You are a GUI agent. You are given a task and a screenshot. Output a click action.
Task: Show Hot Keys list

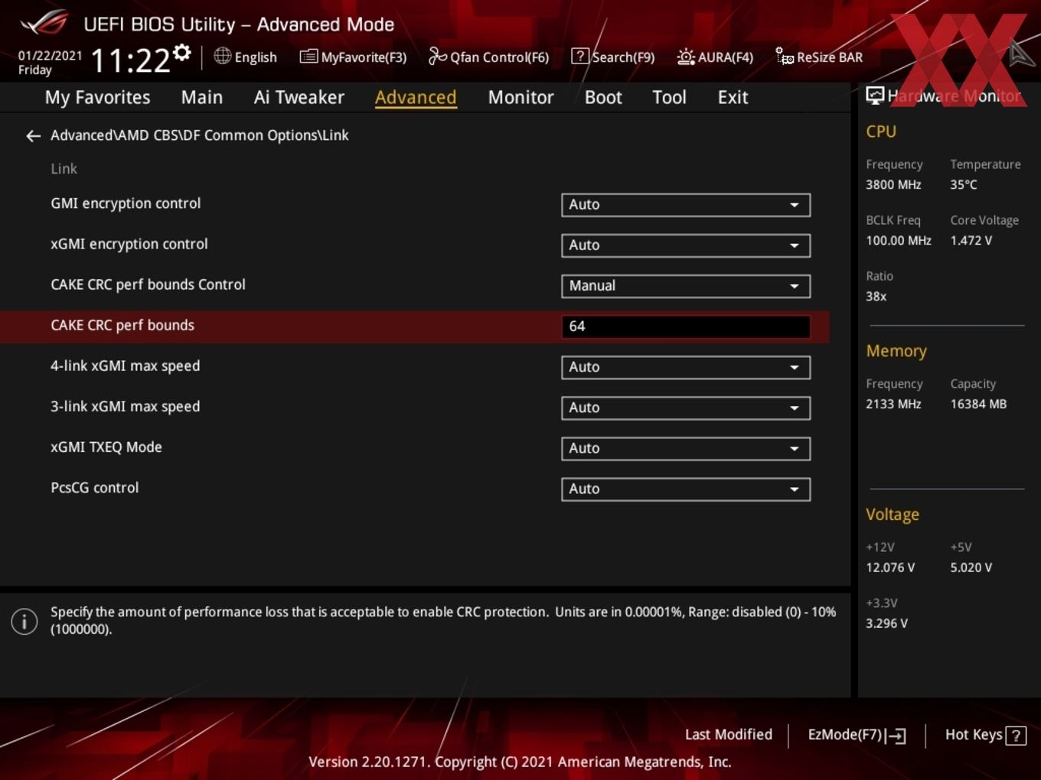974,735
